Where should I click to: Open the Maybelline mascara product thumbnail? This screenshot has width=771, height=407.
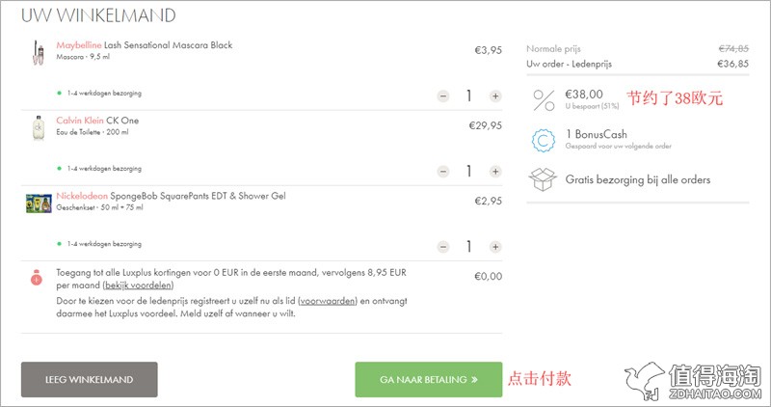pyautogui.click(x=39, y=53)
